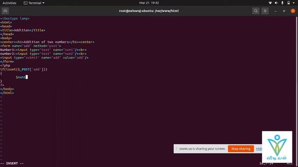
Task: Click the Wi-Fi network status icon
Action: click(x=270, y=3)
